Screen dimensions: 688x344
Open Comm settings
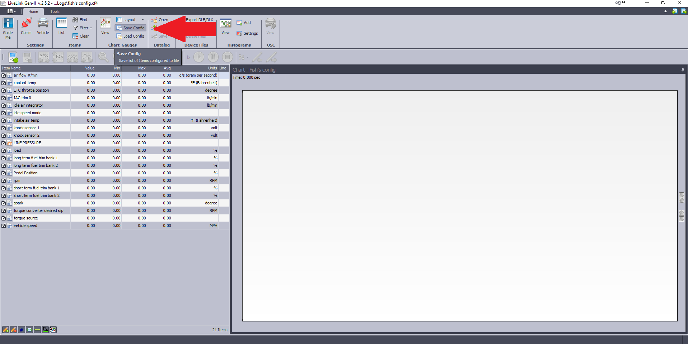(26, 27)
